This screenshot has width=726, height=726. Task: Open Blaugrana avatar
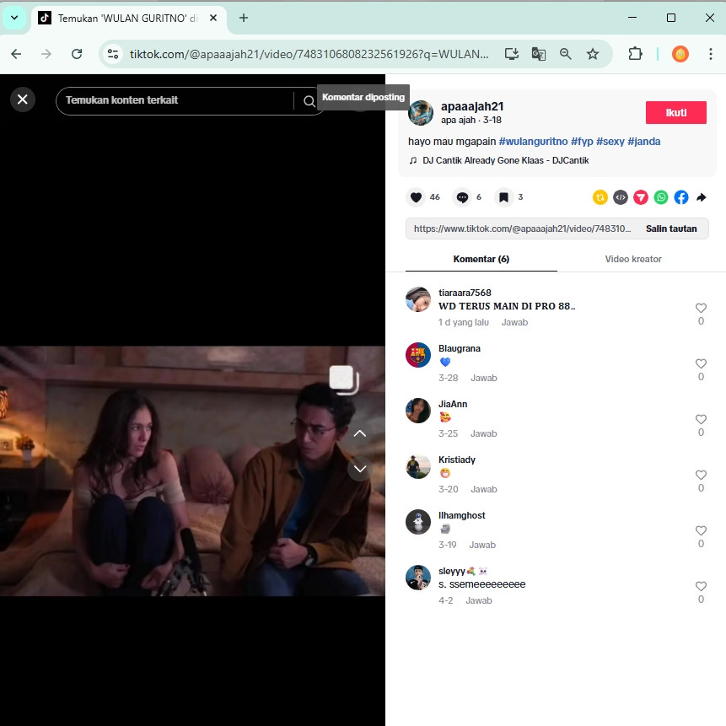coord(418,355)
